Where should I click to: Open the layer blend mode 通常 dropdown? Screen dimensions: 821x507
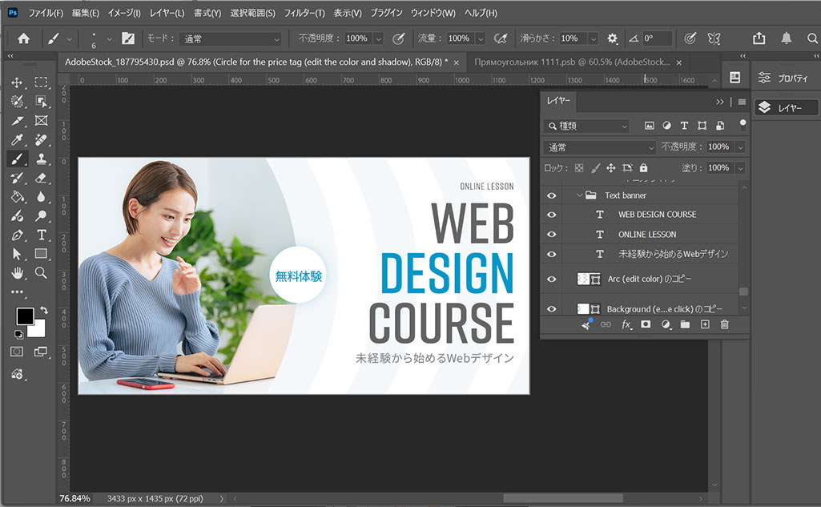pos(599,147)
